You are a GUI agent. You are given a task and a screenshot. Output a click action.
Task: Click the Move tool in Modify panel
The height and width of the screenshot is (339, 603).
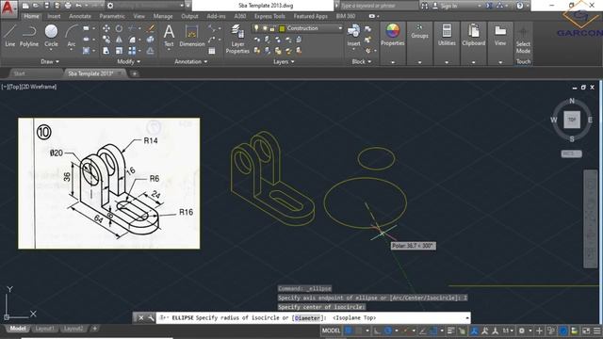click(106, 28)
